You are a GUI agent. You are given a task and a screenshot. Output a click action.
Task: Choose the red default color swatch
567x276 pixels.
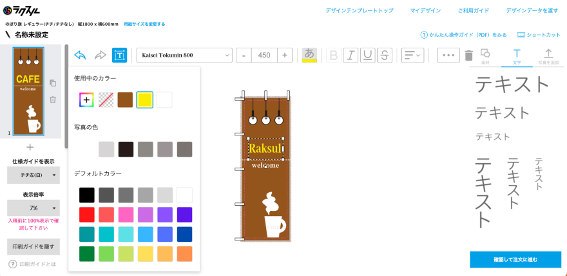point(87,215)
